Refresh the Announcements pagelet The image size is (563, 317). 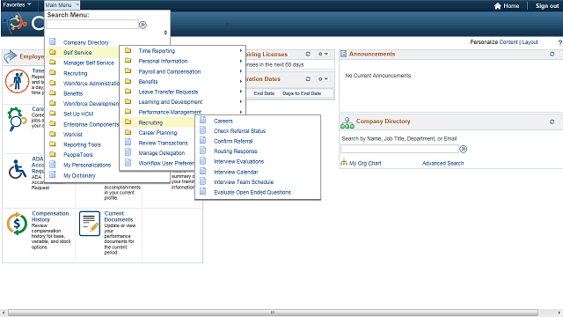(552, 54)
